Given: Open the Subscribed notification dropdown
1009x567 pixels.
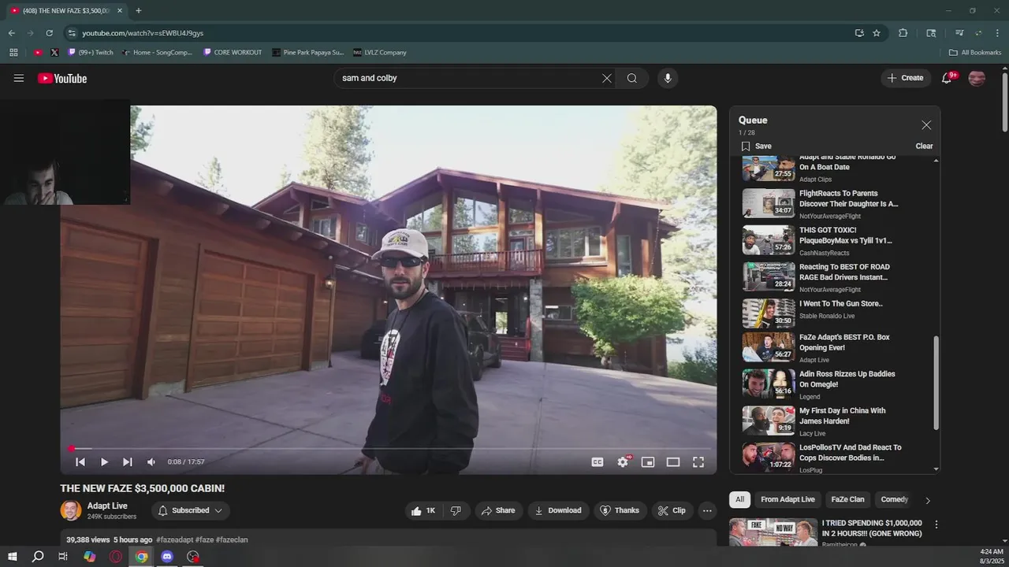Looking at the screenshot, I should [191, 510].
